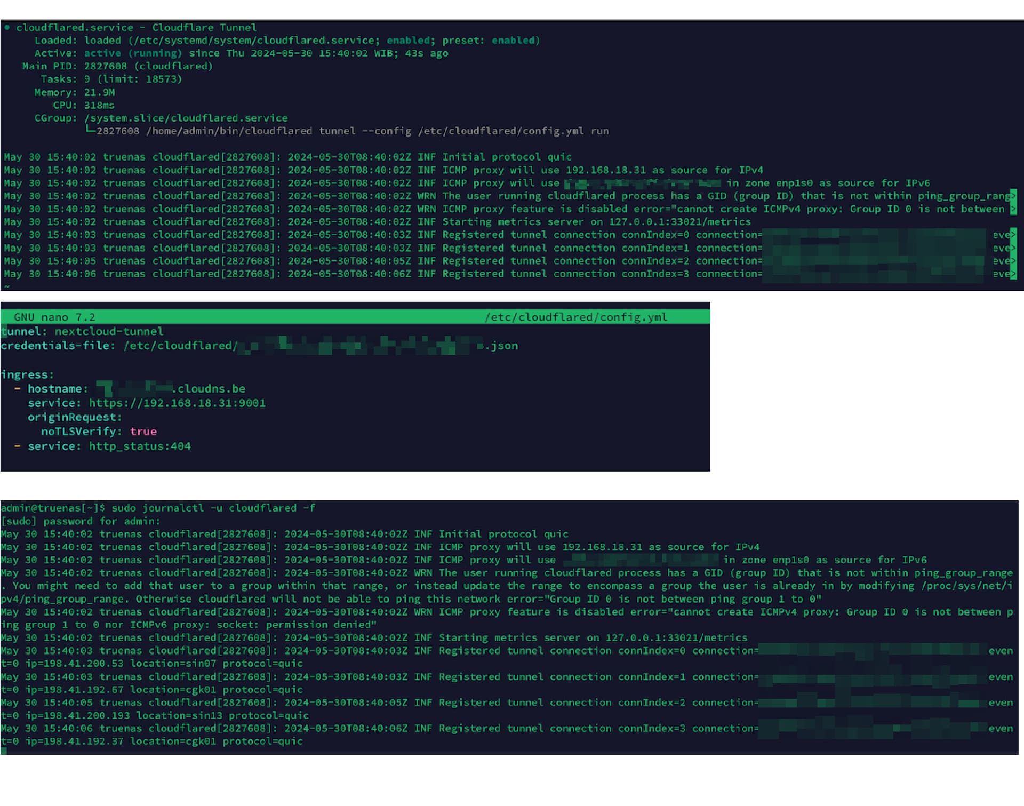Click the https://192.168.18.31:9001 service URL
The height and width of the screenshot is (806, 1024).
(178, 403)
